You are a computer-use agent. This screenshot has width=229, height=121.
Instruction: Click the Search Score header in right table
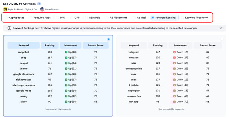[x=208, y=45]
